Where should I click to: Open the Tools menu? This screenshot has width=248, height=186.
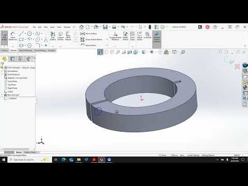pos(59,27)
